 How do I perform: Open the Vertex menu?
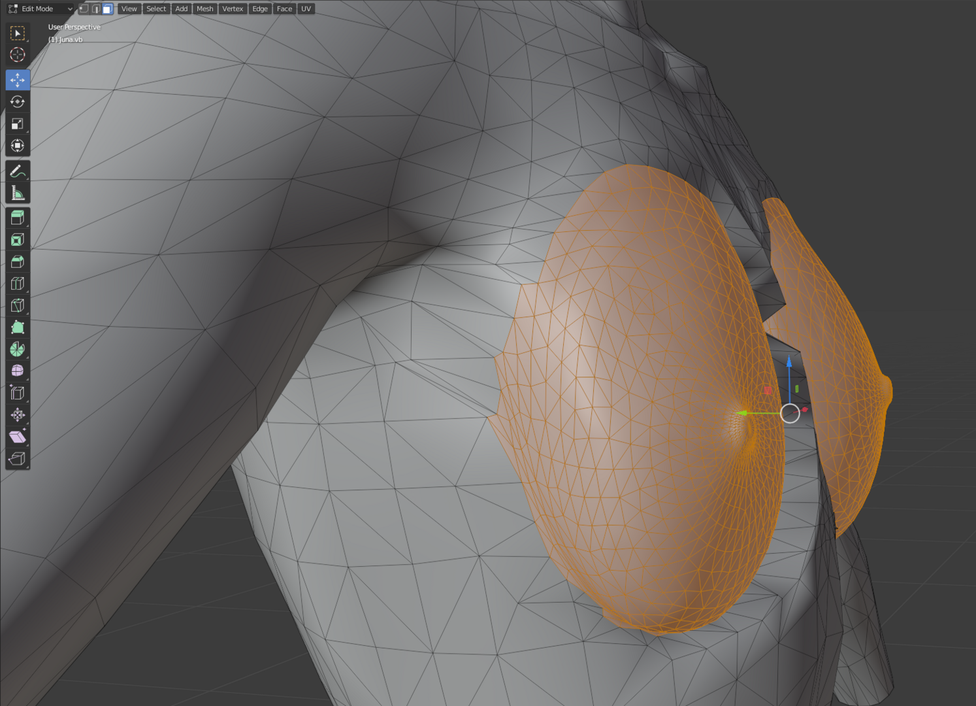pyautogui.click(x=233, y=8)
